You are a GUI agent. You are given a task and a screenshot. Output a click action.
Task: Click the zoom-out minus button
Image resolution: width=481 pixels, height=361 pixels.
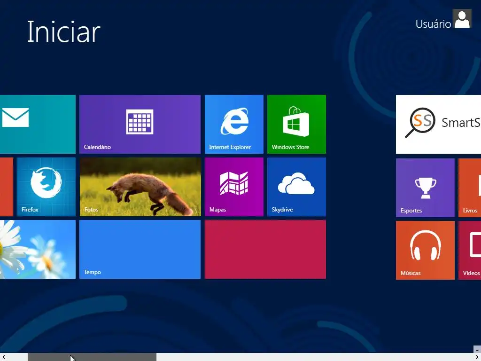click(x=477, y=350)
